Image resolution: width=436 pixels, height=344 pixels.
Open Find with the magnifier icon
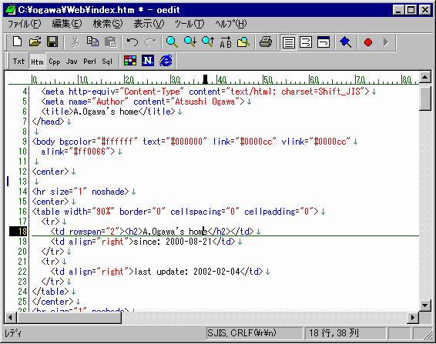coord(172,42)
